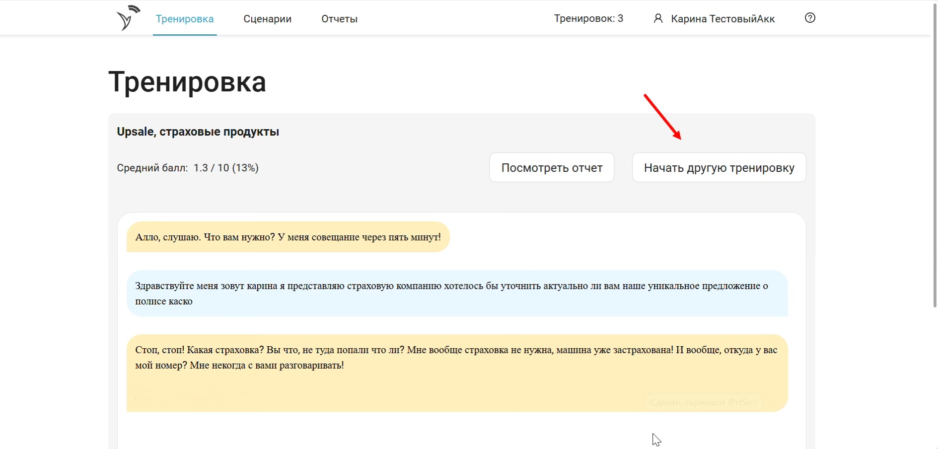
Task: Click the Тренировок: 3 counter
Action: click(x=588, y=19)
